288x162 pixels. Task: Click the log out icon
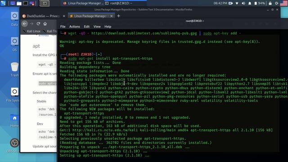(277, 3)
